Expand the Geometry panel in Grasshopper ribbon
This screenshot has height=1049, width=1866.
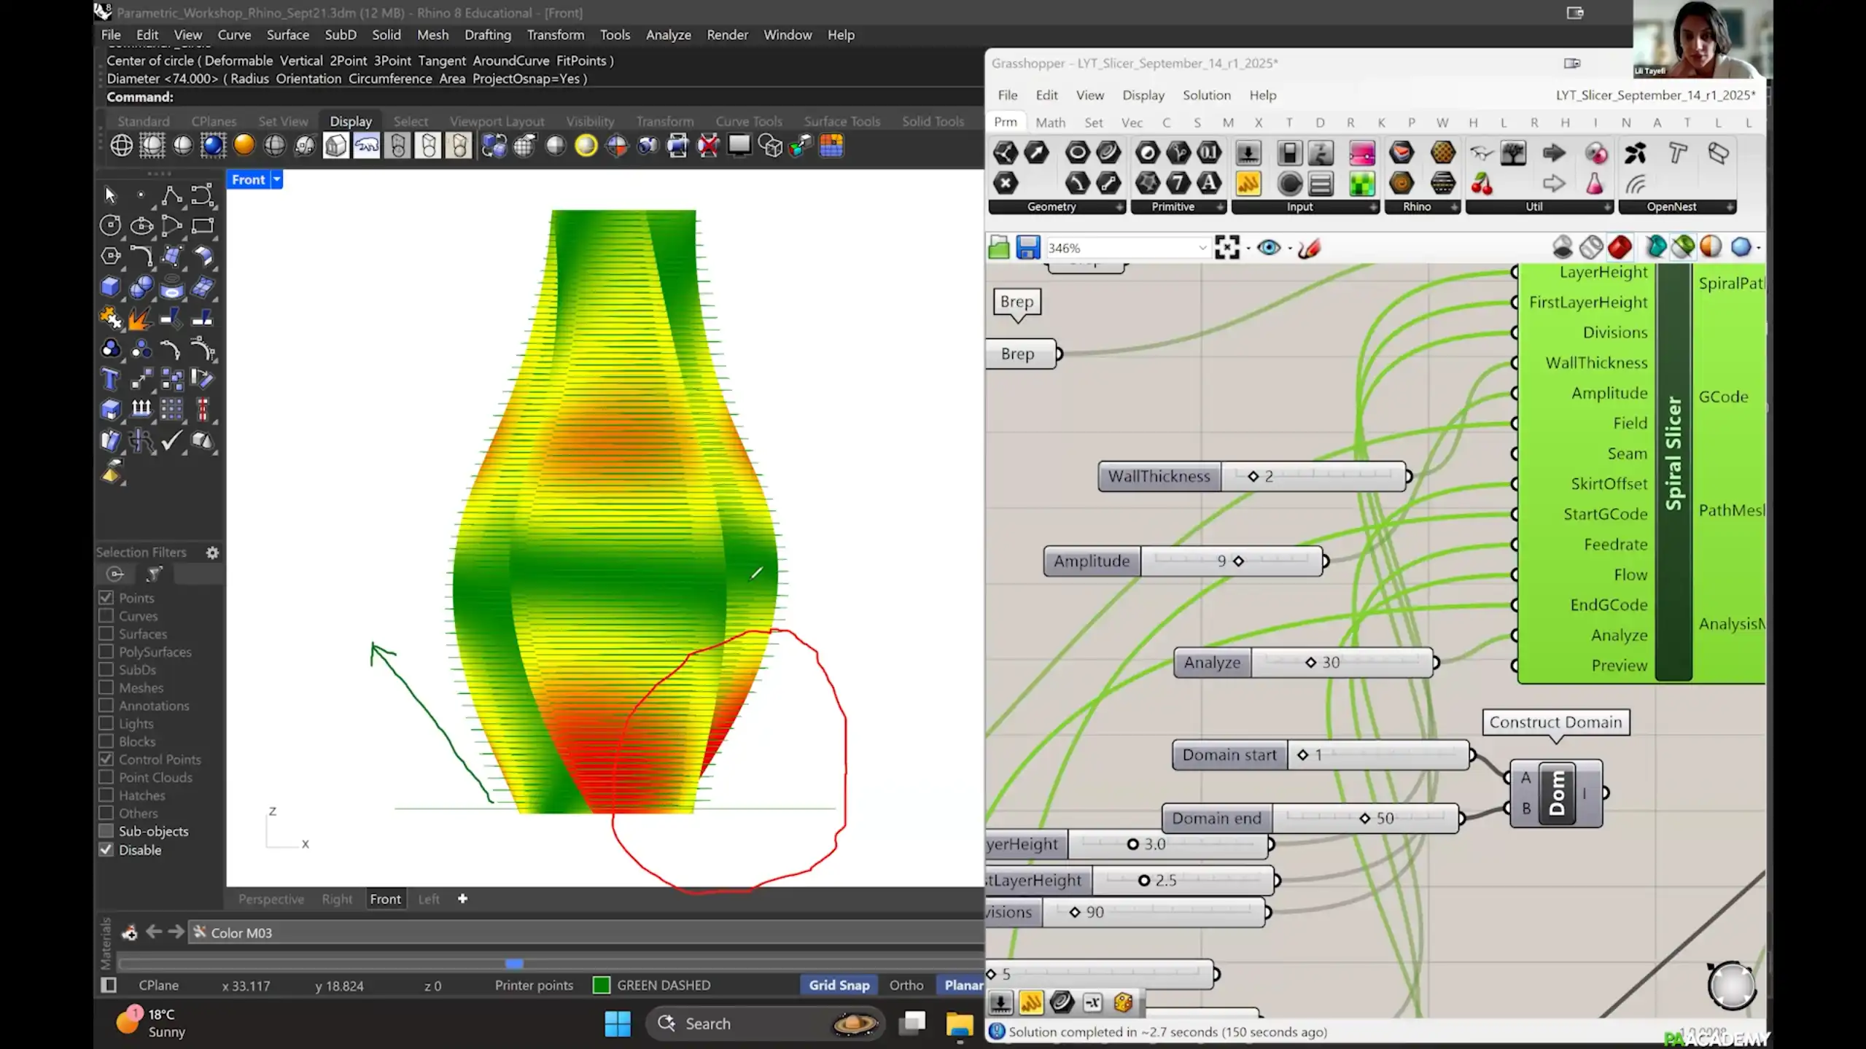1119,207
